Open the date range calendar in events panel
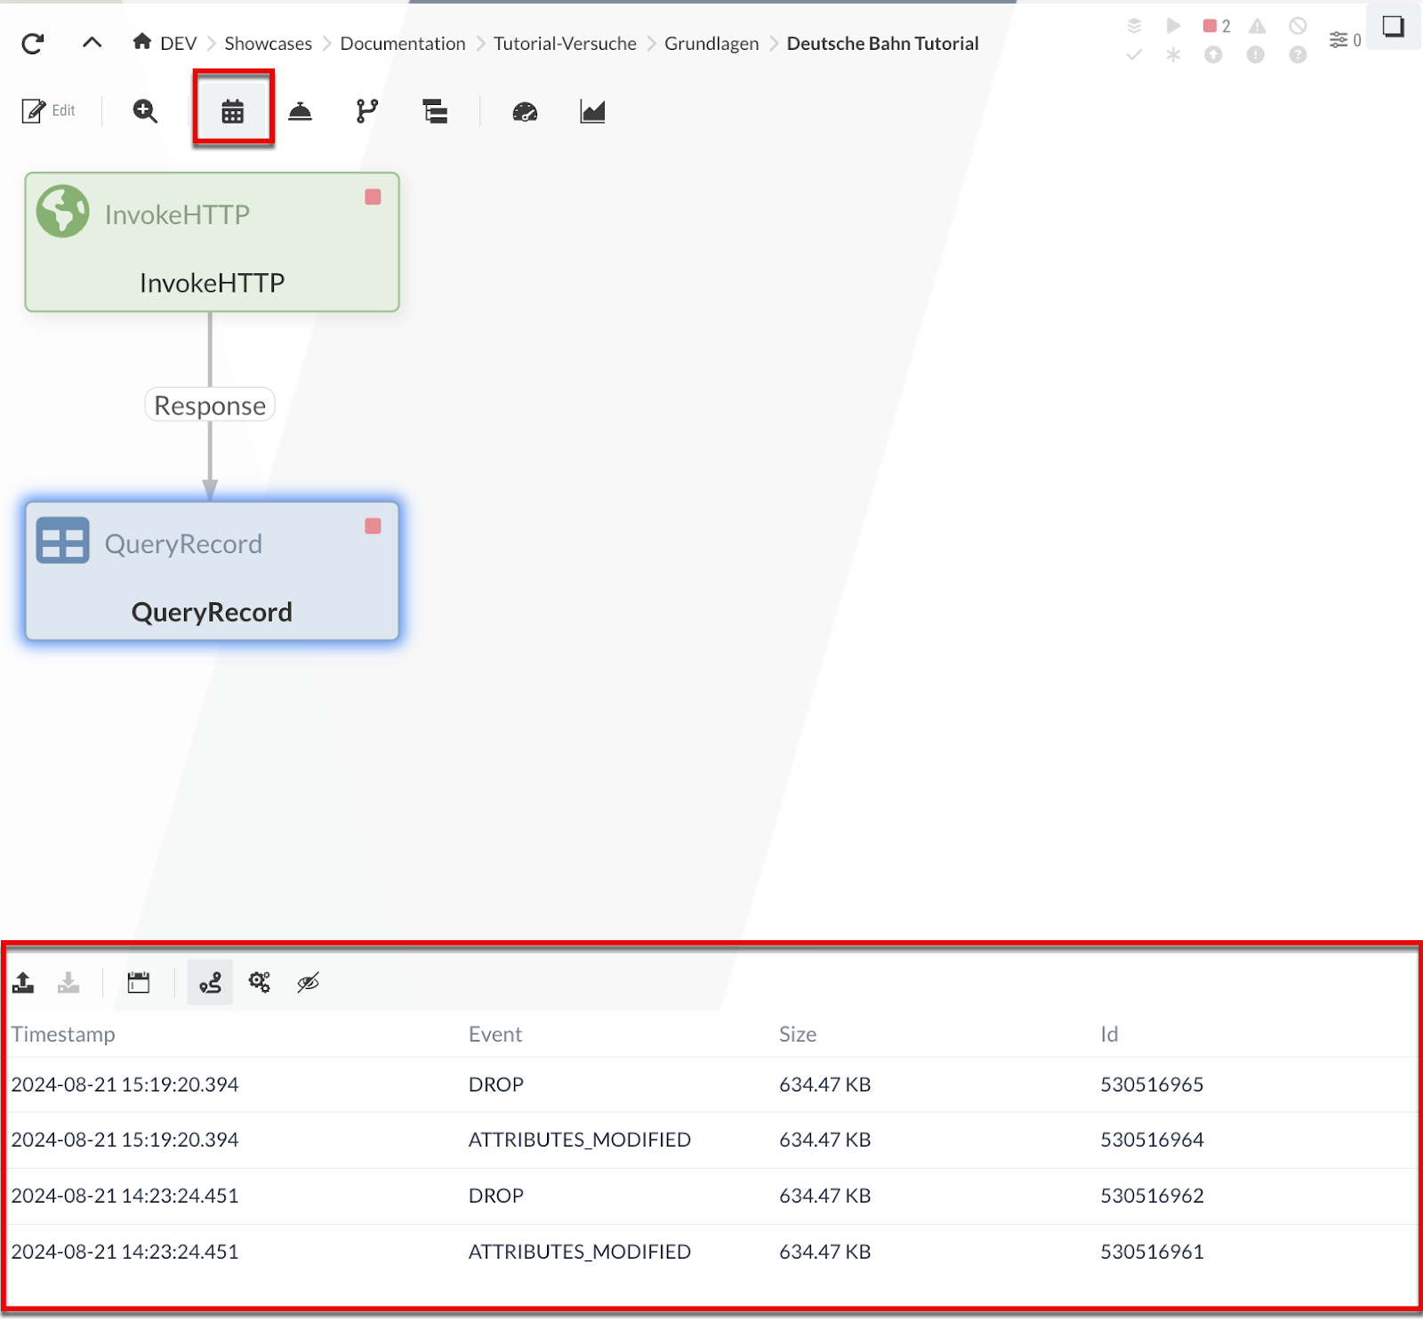The image size is (1423, 1320). (139, 983)
